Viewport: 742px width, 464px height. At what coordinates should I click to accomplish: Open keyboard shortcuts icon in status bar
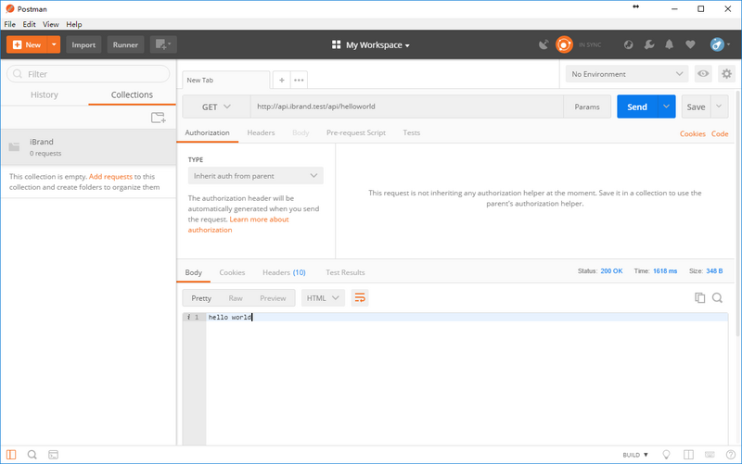coord(710,455)
